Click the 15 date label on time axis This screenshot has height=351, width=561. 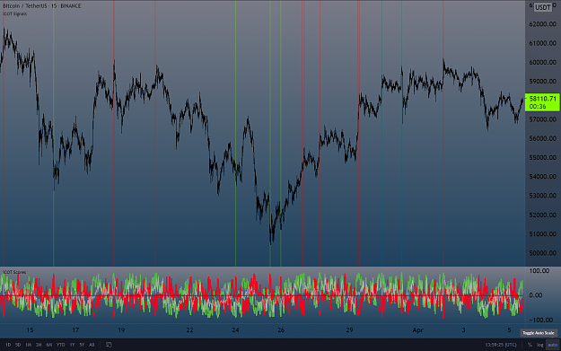pos(30,330)
